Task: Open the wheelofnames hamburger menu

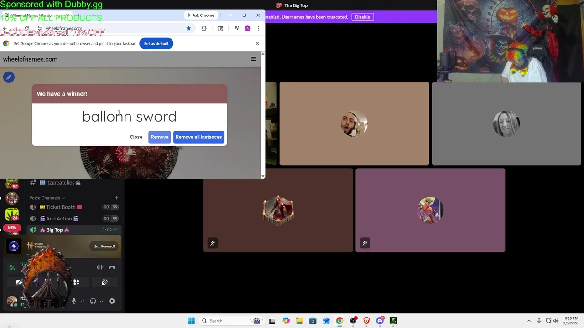Action: [253, 59]
